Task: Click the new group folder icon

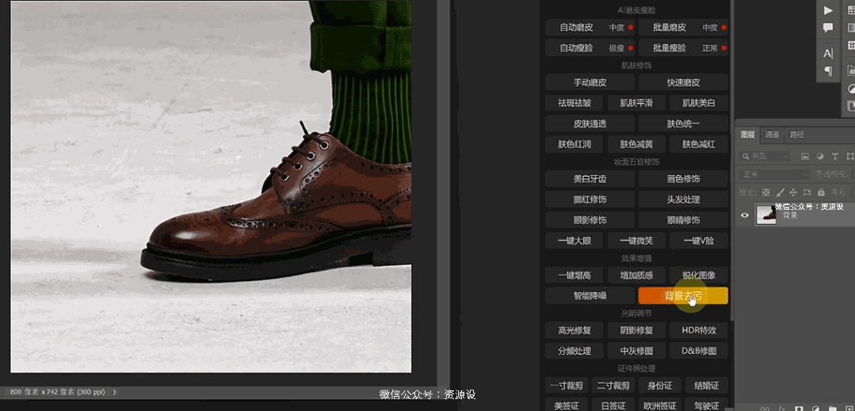Action: click(832, 409)
